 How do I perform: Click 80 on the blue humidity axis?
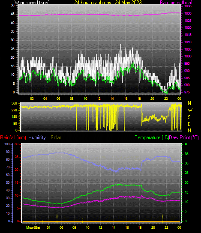click(x=8, y=159)
